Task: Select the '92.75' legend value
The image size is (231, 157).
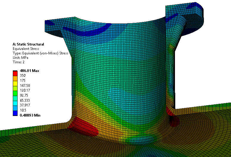Action: coord(24,95)
